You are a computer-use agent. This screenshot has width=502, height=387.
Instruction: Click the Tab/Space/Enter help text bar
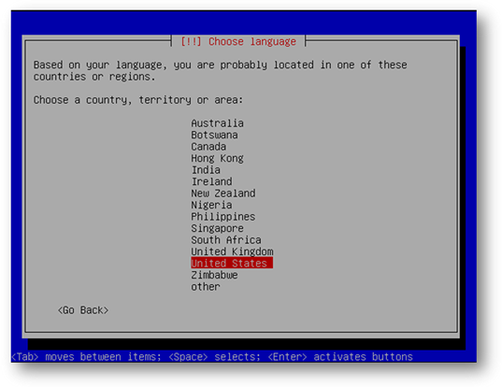[x=212, y=356]
